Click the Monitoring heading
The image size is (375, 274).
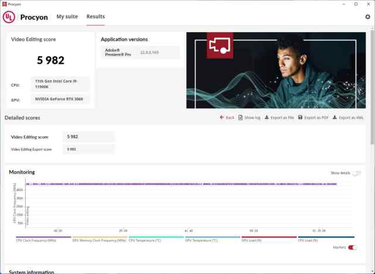pyautogui.click(x=22, y=172)
